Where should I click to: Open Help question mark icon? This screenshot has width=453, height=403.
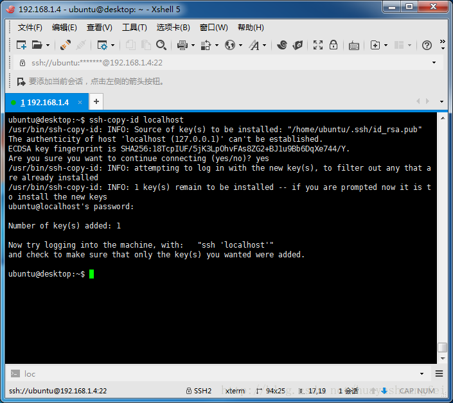[x=427, y=46]
